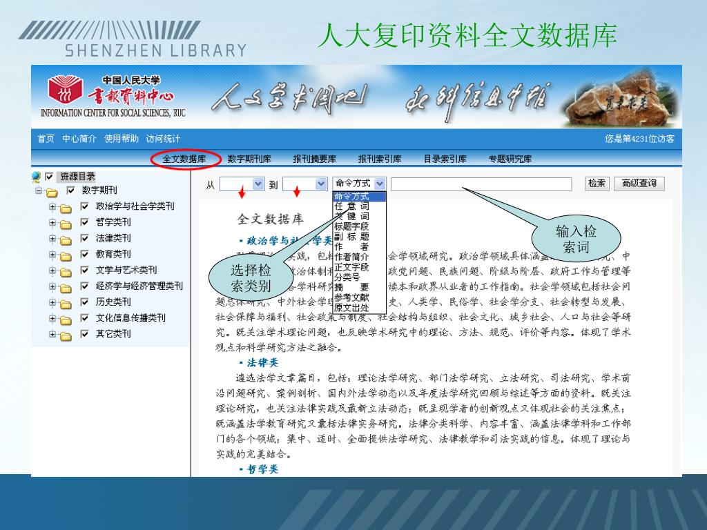Uncheck the 文化信息传播类刊 checkbox
The image size is (707, 530).
pyautogui.click(x=84, y=318)
